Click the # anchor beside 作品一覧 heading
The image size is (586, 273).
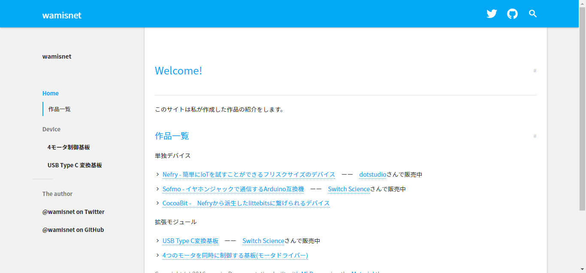pos(535,136)
